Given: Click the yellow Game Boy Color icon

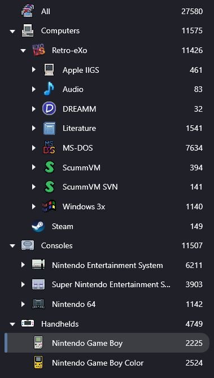Looking at the screenshot, I should [38, 363].
